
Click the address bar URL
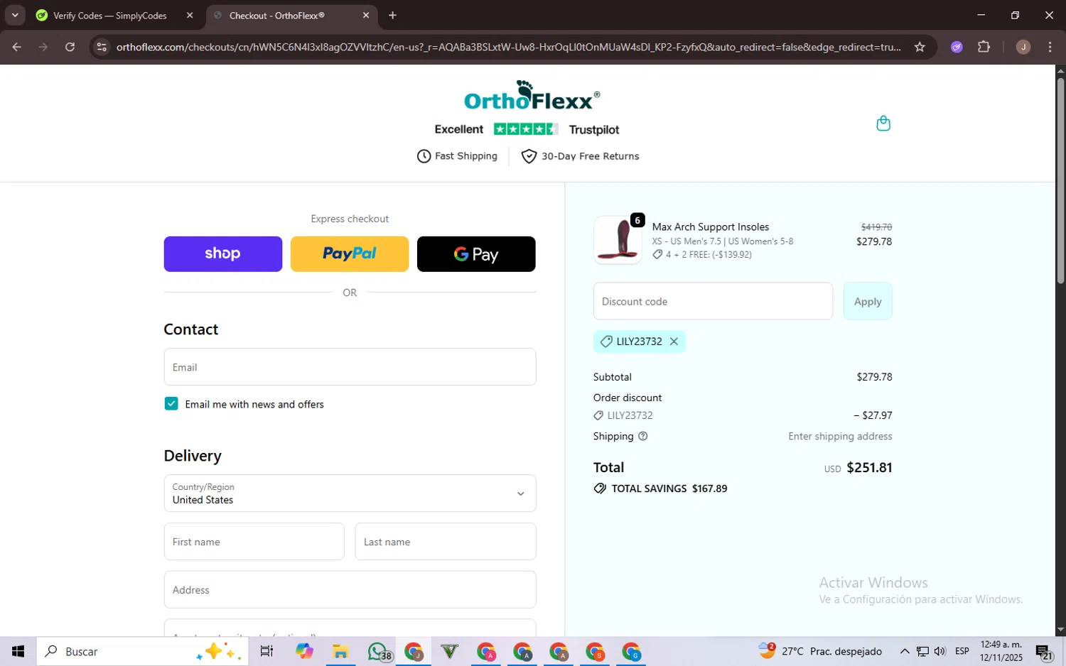(508, 47)
